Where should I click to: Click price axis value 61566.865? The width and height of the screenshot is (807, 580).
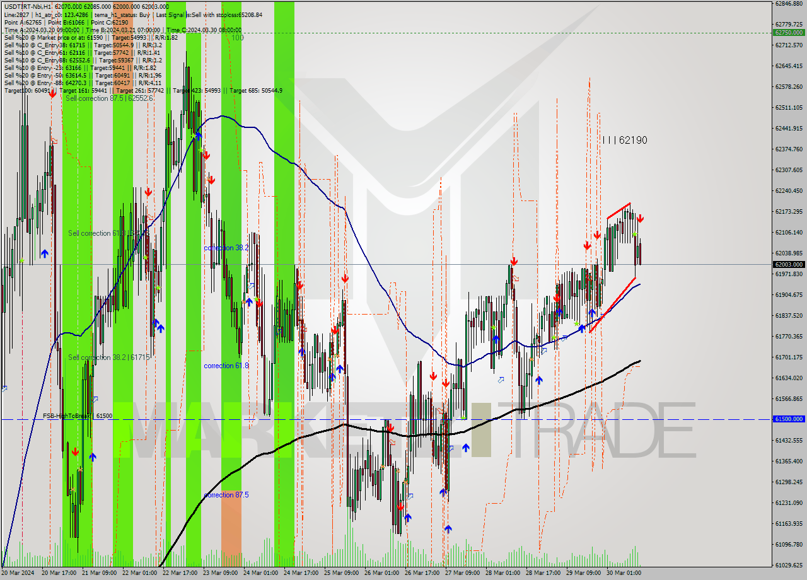[x=789, y=398]
